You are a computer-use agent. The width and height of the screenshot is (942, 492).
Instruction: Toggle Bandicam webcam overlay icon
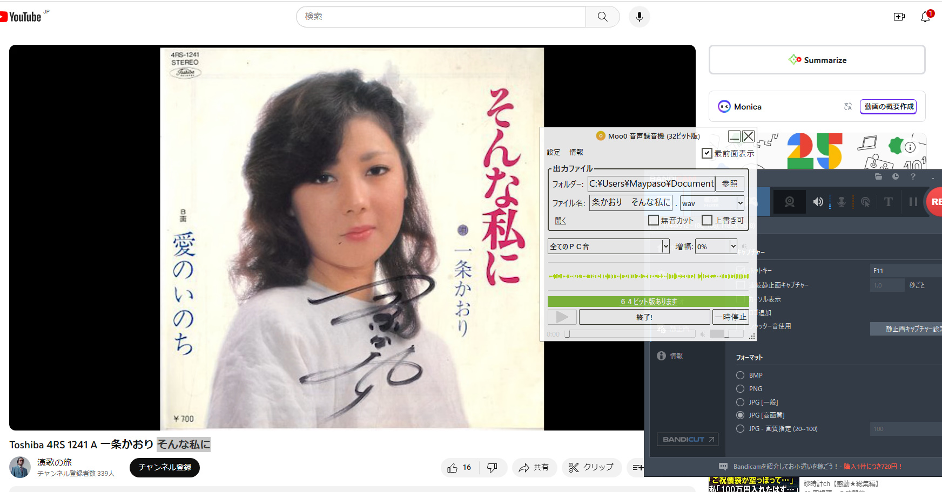[790, 202]
